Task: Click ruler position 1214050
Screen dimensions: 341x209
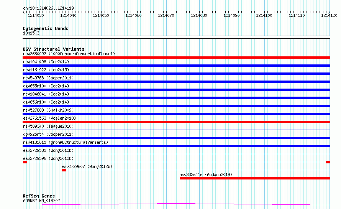Action: [x=101, y=15]
